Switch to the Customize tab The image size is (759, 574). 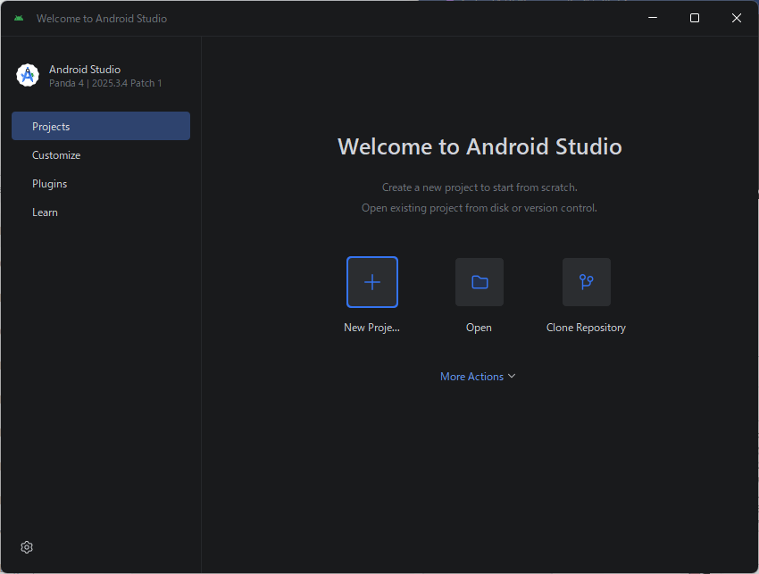(x=101, y=154)
